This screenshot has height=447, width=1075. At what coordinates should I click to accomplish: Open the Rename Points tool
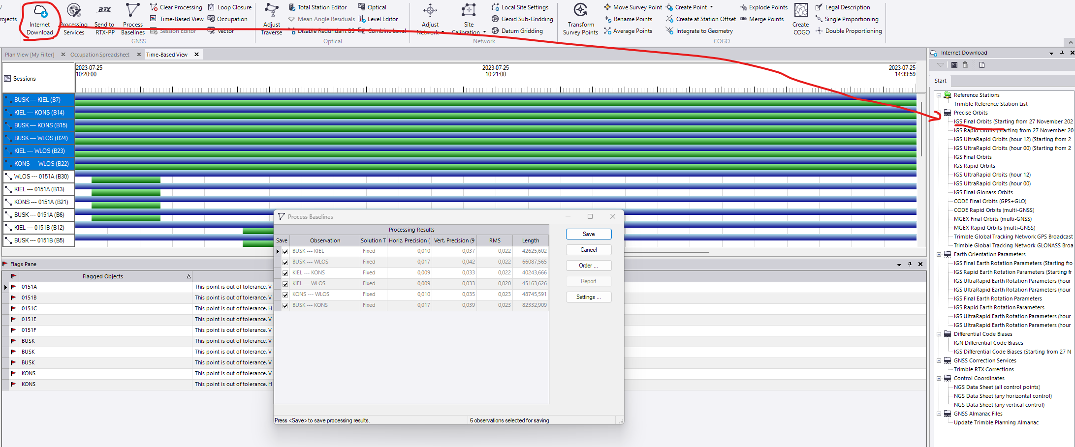(628, 19)
